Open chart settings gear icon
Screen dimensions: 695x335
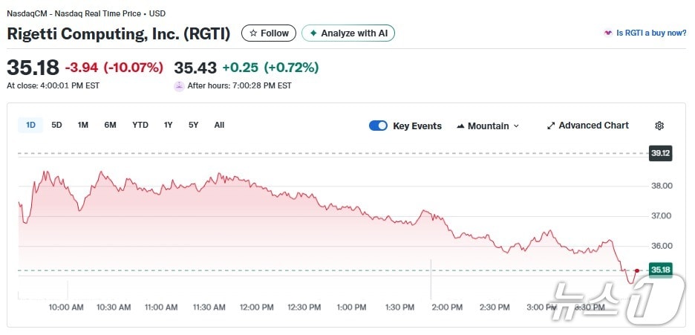click(659, 126)
